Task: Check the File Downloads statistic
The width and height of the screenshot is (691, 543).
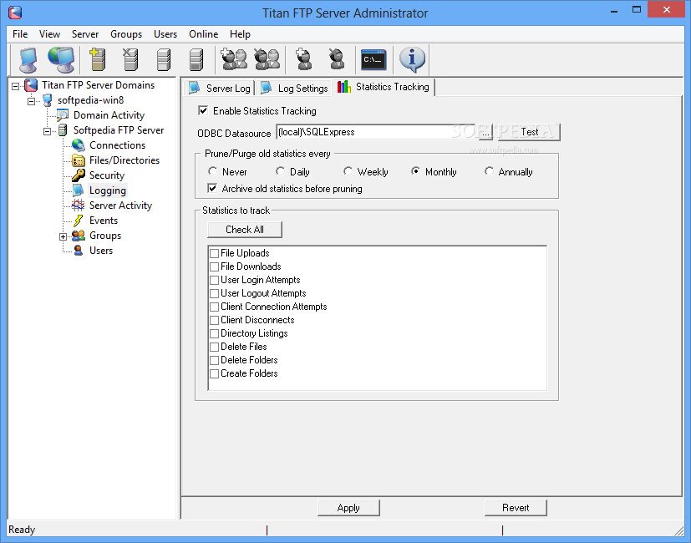Action: coord(214,266)
